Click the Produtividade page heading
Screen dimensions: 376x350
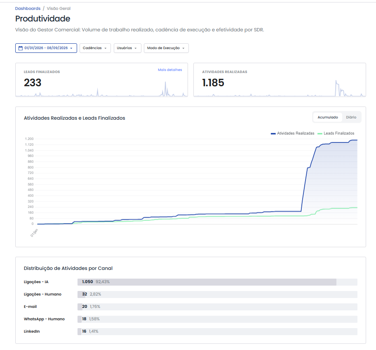pyautogui.click(x=43, y=19)
